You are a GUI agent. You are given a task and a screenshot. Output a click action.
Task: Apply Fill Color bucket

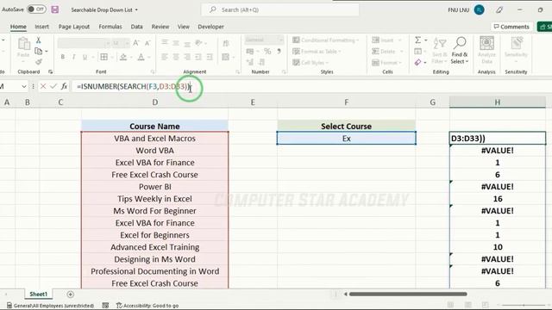click(123, 57)
